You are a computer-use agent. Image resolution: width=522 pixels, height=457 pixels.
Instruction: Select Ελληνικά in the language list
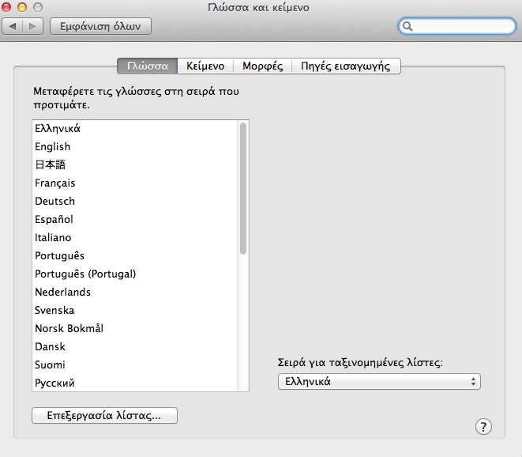point(58,128)
